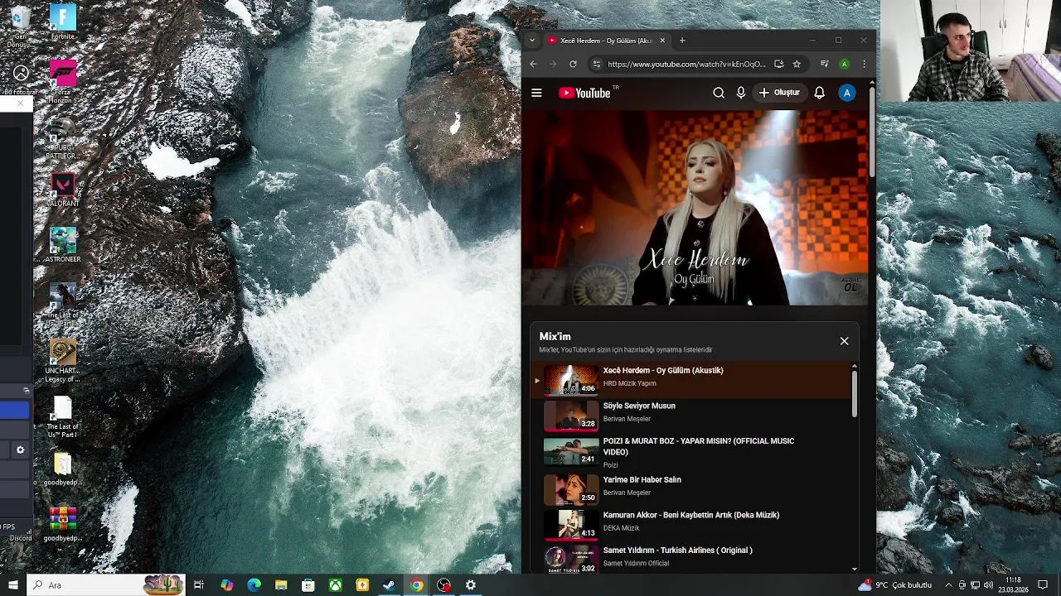Click Samet Yıldırım Official channel name

(x=636, y=564)
